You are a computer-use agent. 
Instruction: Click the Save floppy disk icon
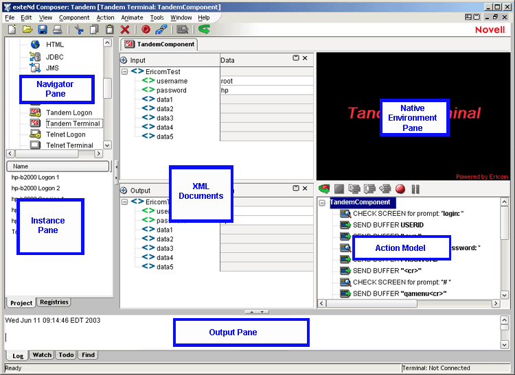pyautogui.click(x=43, y=29)
